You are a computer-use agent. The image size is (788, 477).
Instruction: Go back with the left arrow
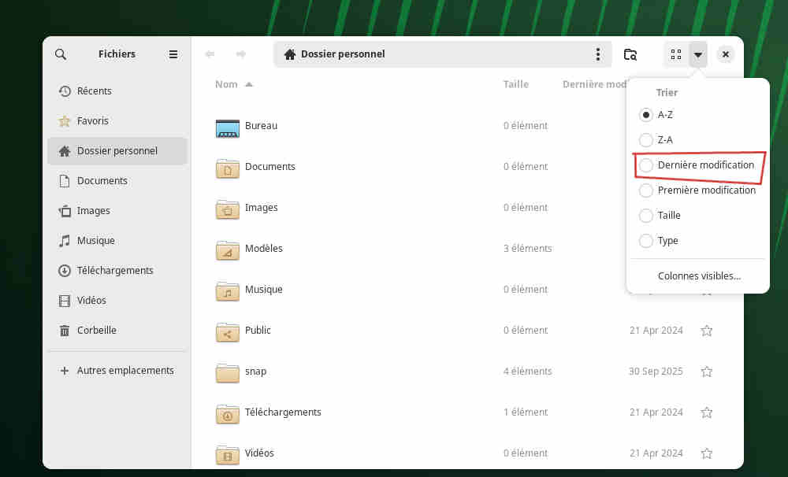pos(210,54)
